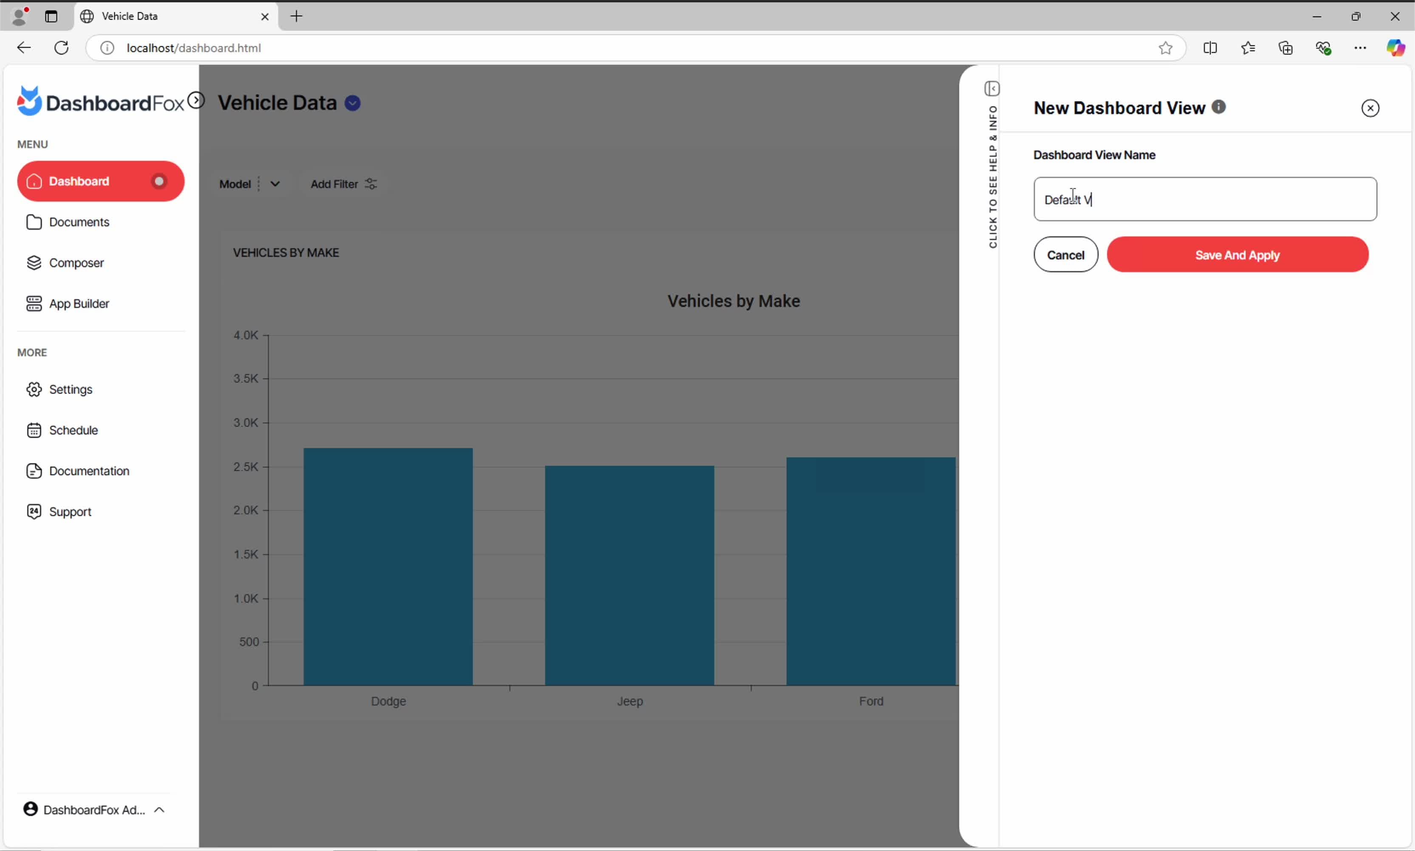1415x851 pixels.
Task: Click the DashboardFox logo icon
Action: tap(29, 101)
